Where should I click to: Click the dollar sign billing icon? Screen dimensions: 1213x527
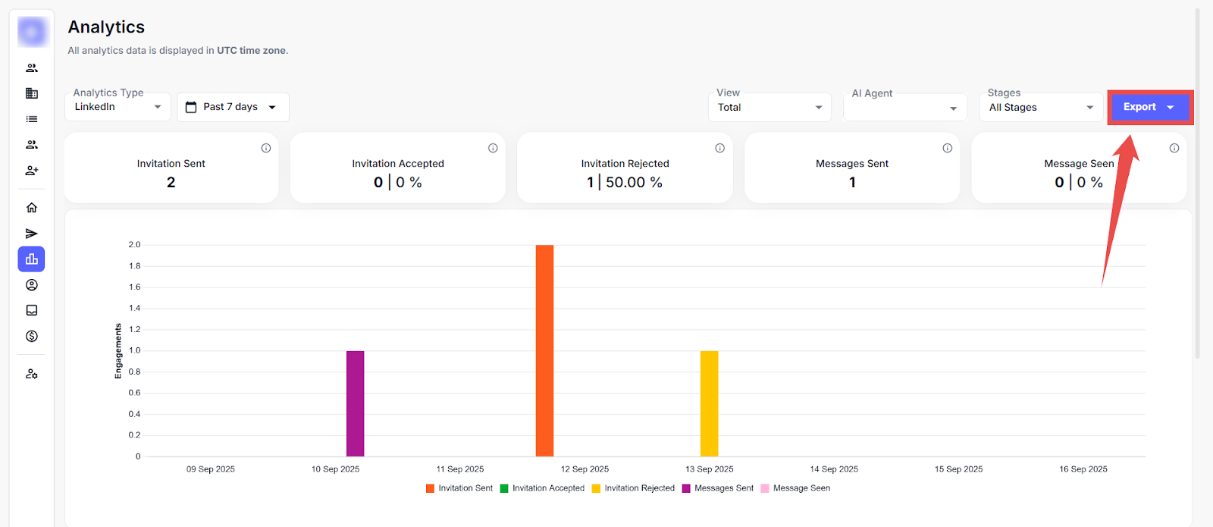[32, 336]
